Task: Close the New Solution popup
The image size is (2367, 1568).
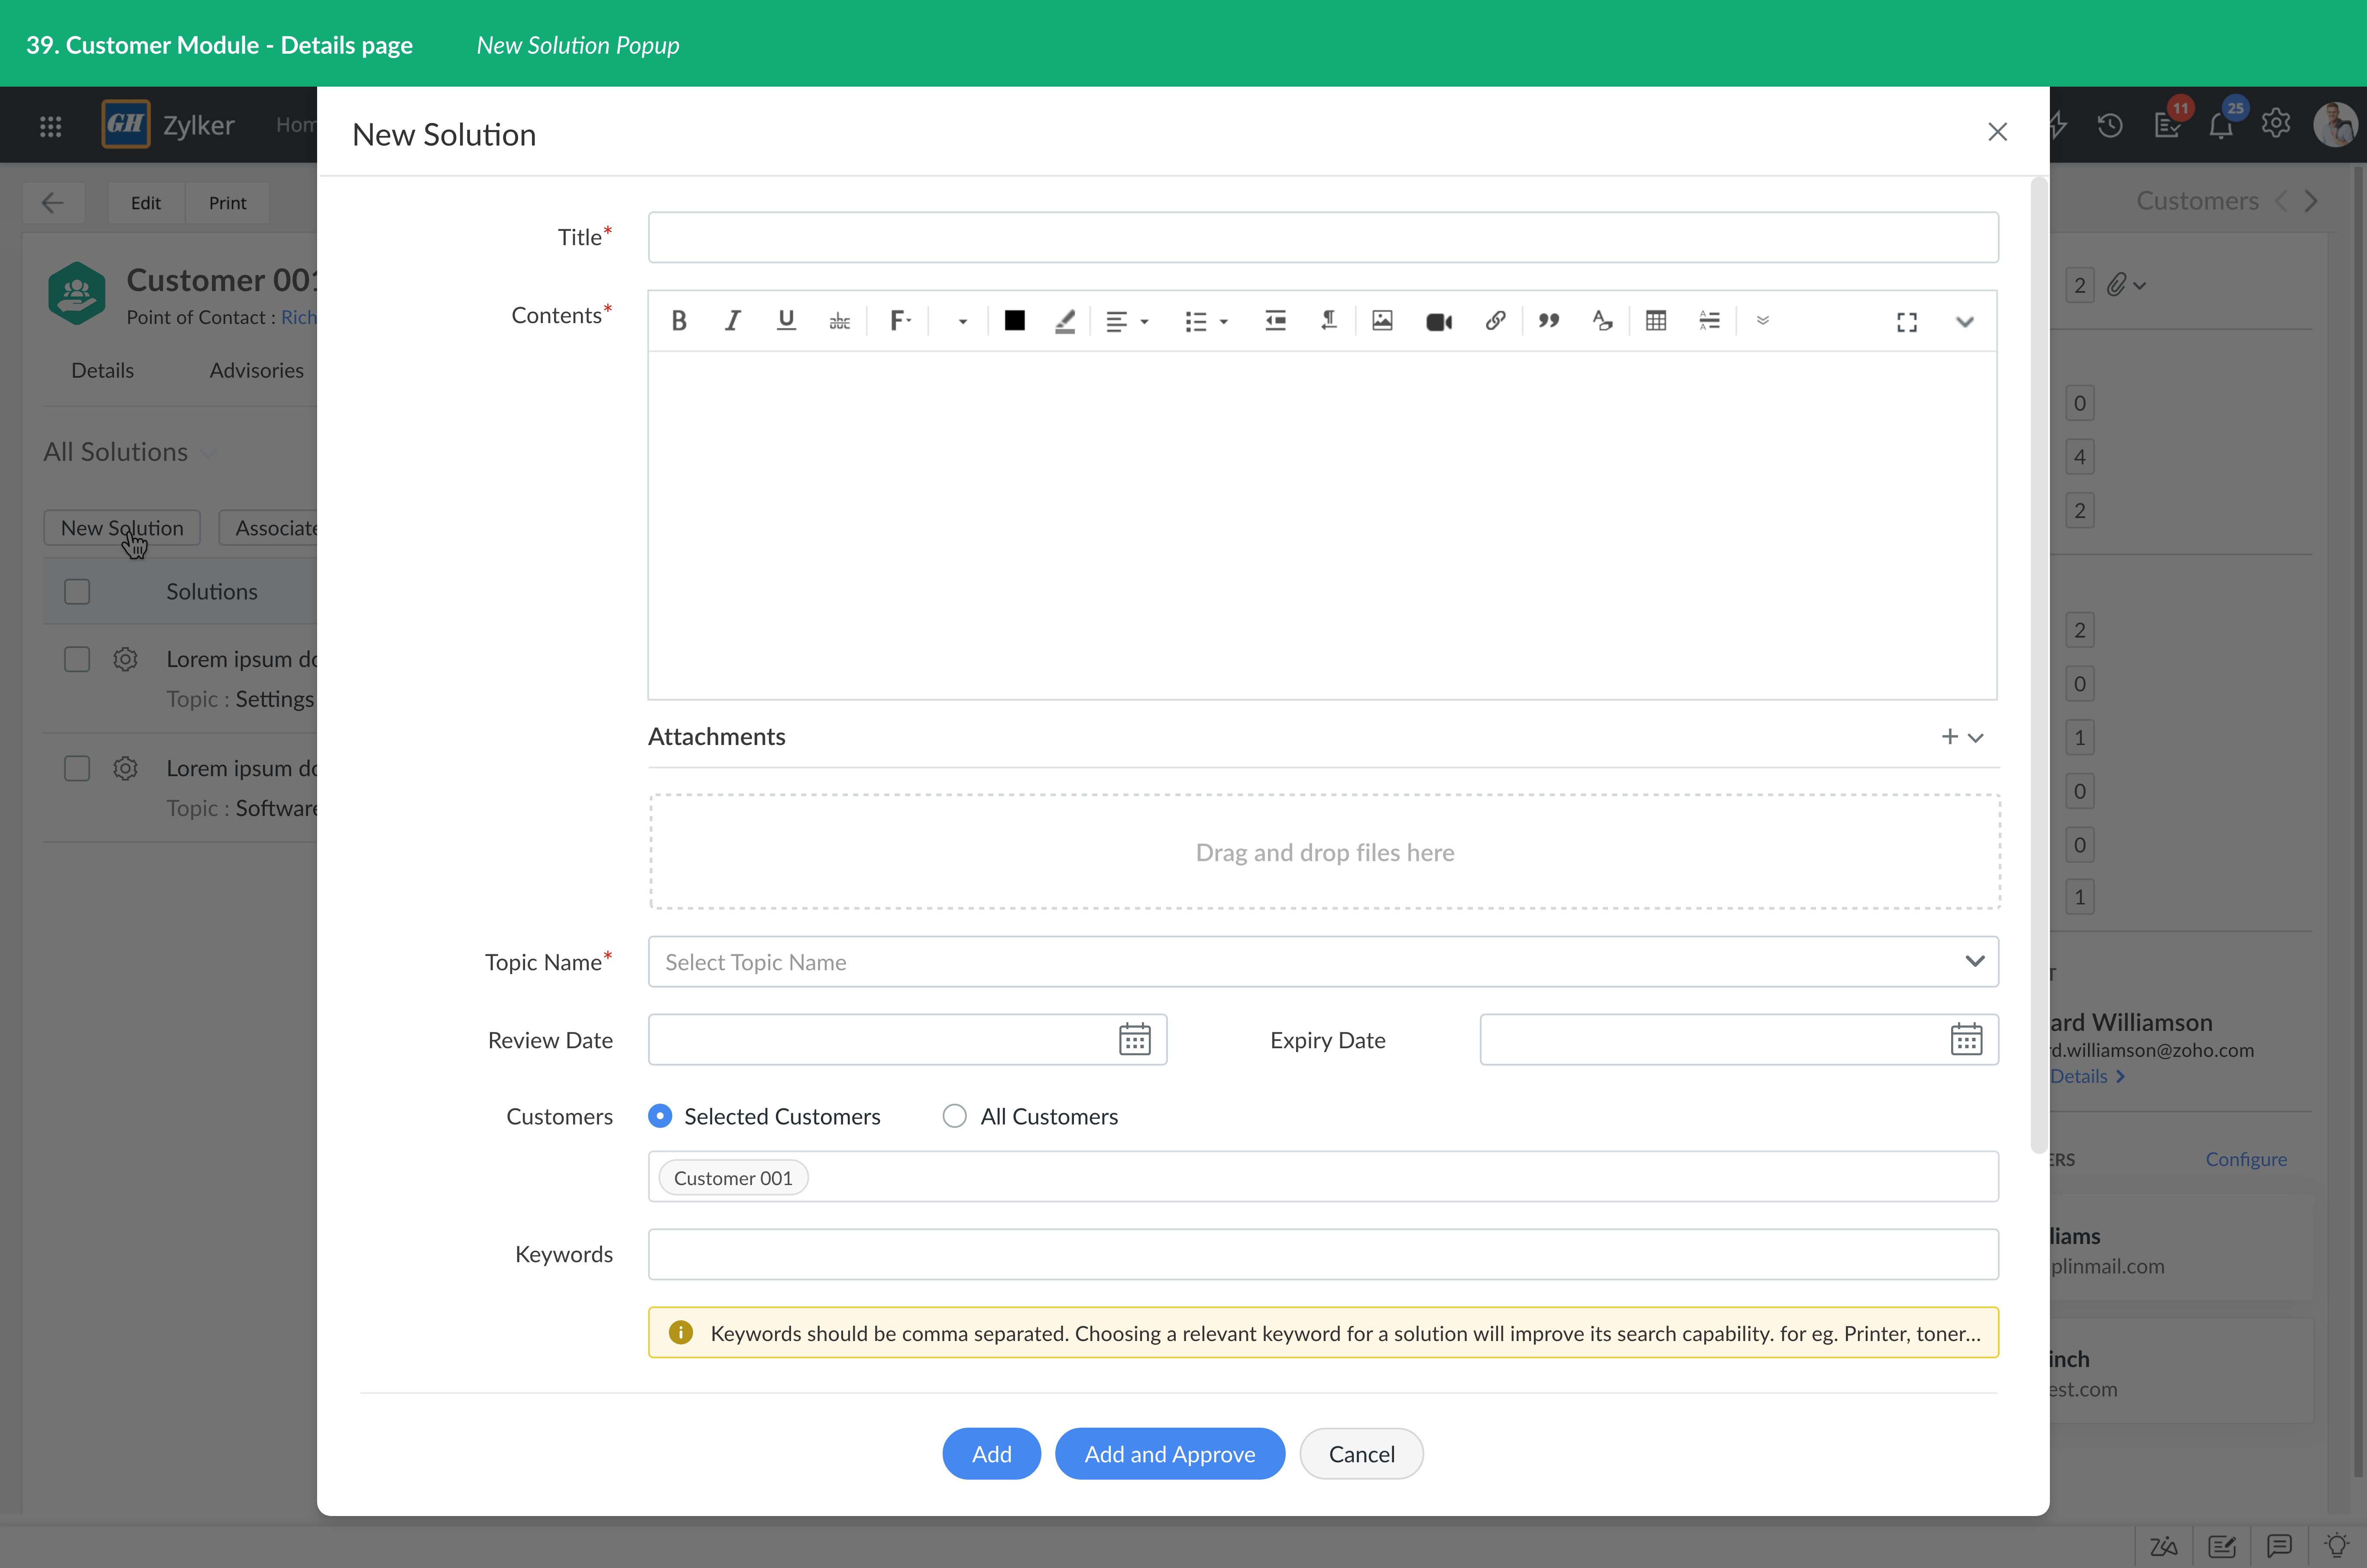Action: [x=1997, y=132]
